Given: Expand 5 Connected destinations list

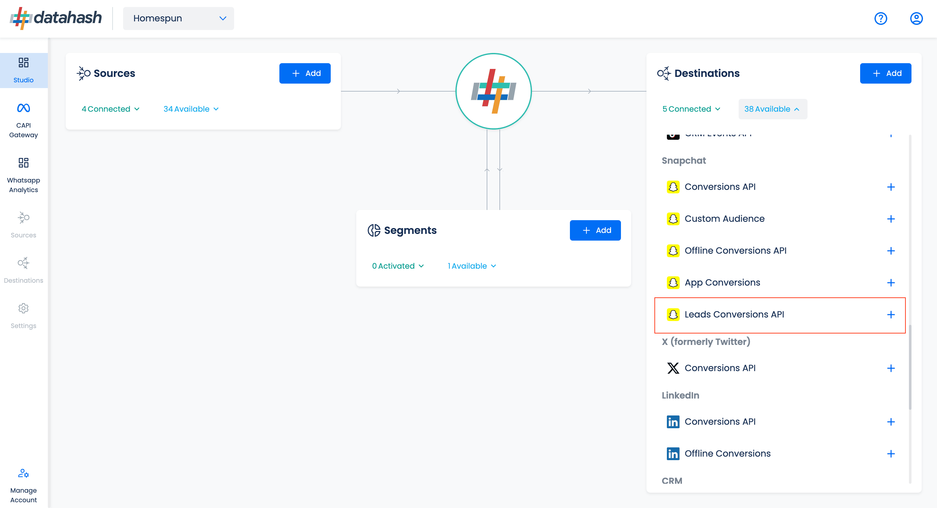Looking at the screenshot, I should (x=691, y=109).
